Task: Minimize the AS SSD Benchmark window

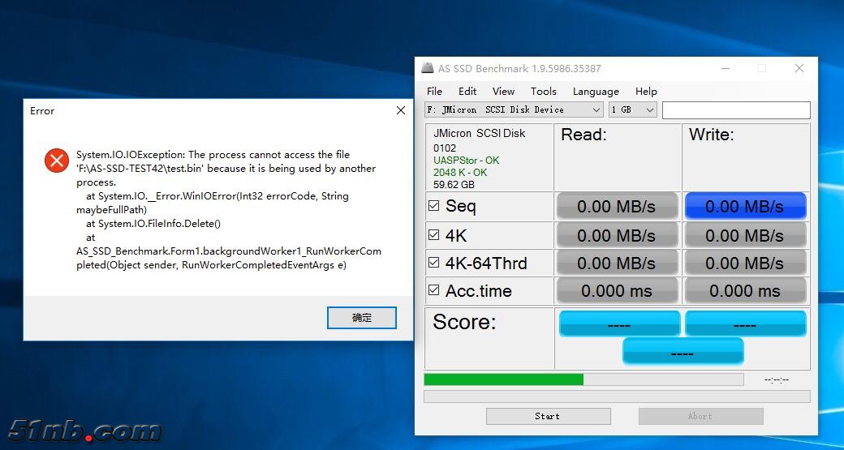Action: [x=724, y=69]
